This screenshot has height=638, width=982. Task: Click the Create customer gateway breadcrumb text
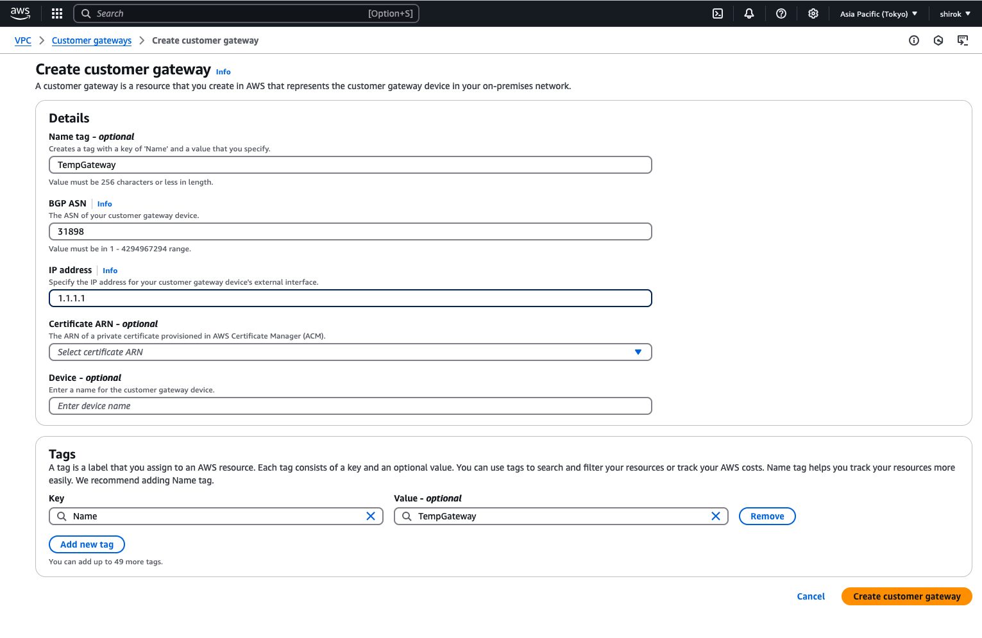click(205, 40)
